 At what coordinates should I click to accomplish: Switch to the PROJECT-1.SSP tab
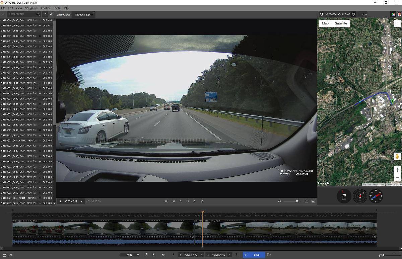tap(83, 15)
